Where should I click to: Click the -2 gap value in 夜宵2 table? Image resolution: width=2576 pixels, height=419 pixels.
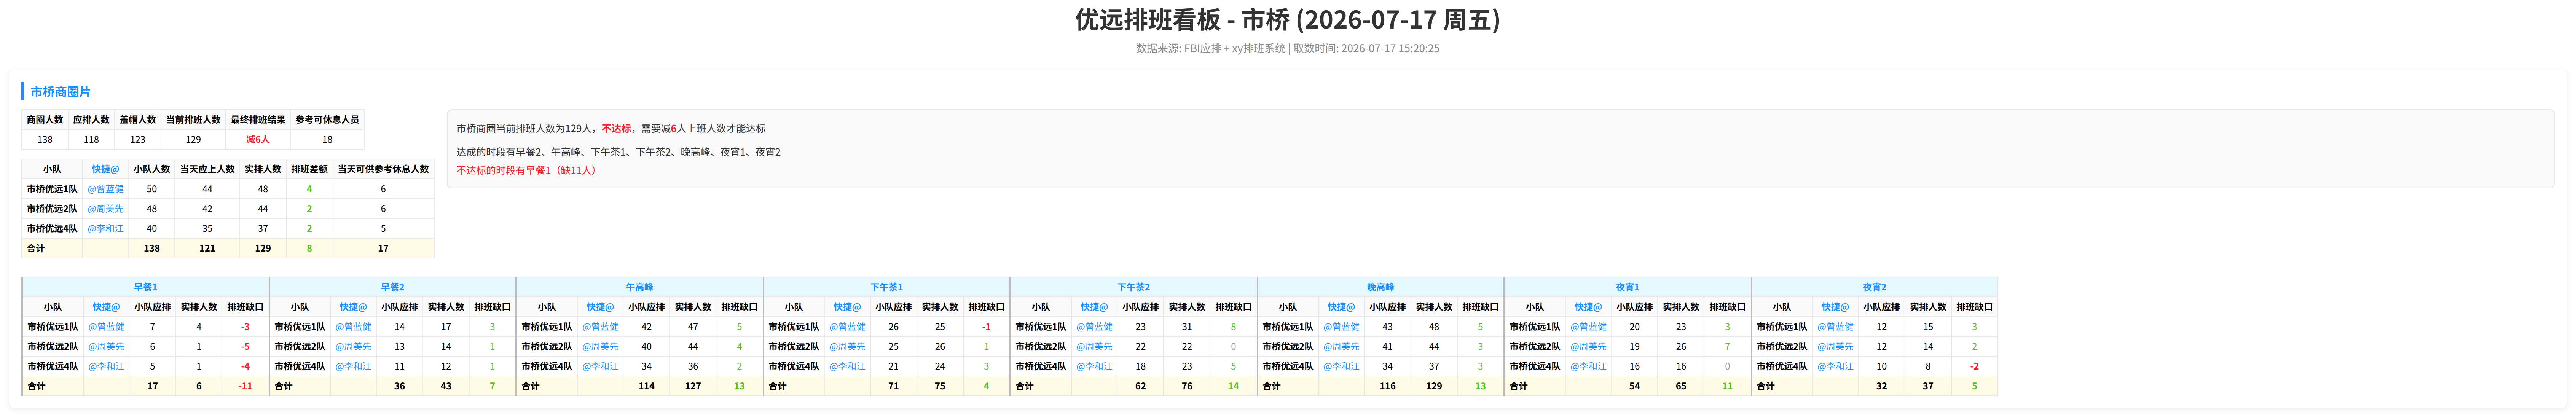coord(1974,367)
